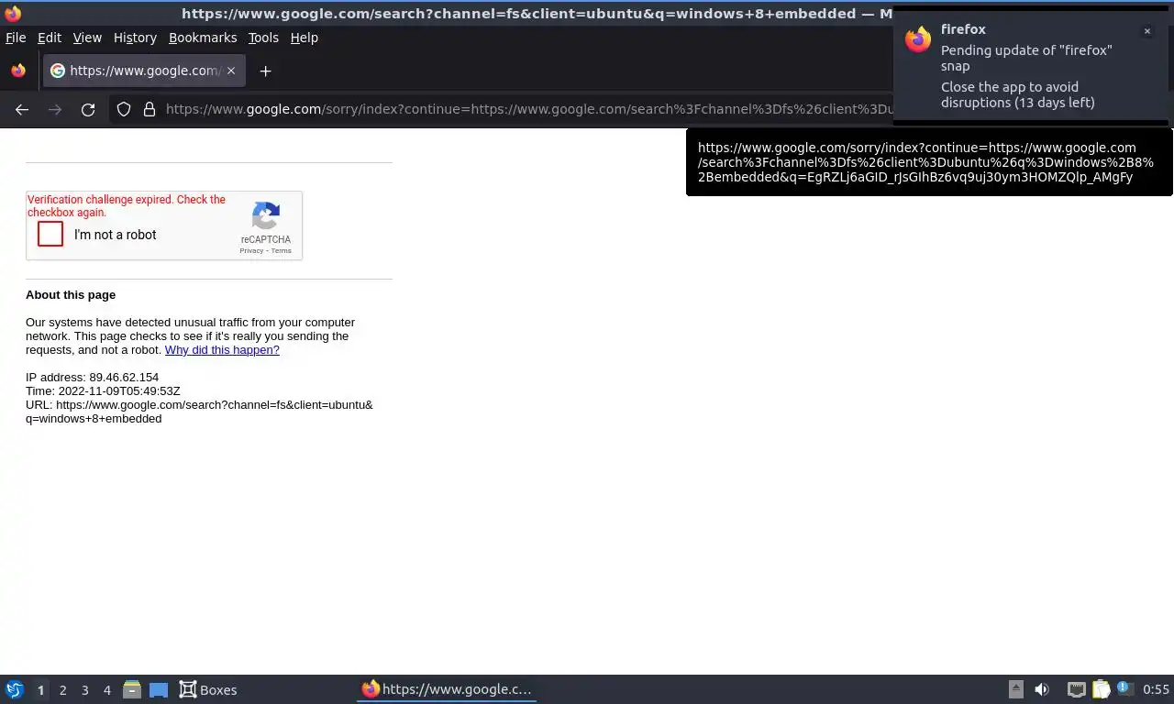The width and height of the screenshot is (1174, 704).
Task: Open the Edit menu
Action: coord(50,38)
